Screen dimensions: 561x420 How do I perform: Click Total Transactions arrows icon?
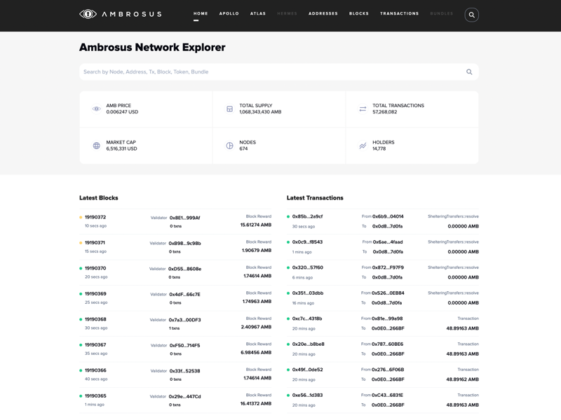tap(363, 108)
